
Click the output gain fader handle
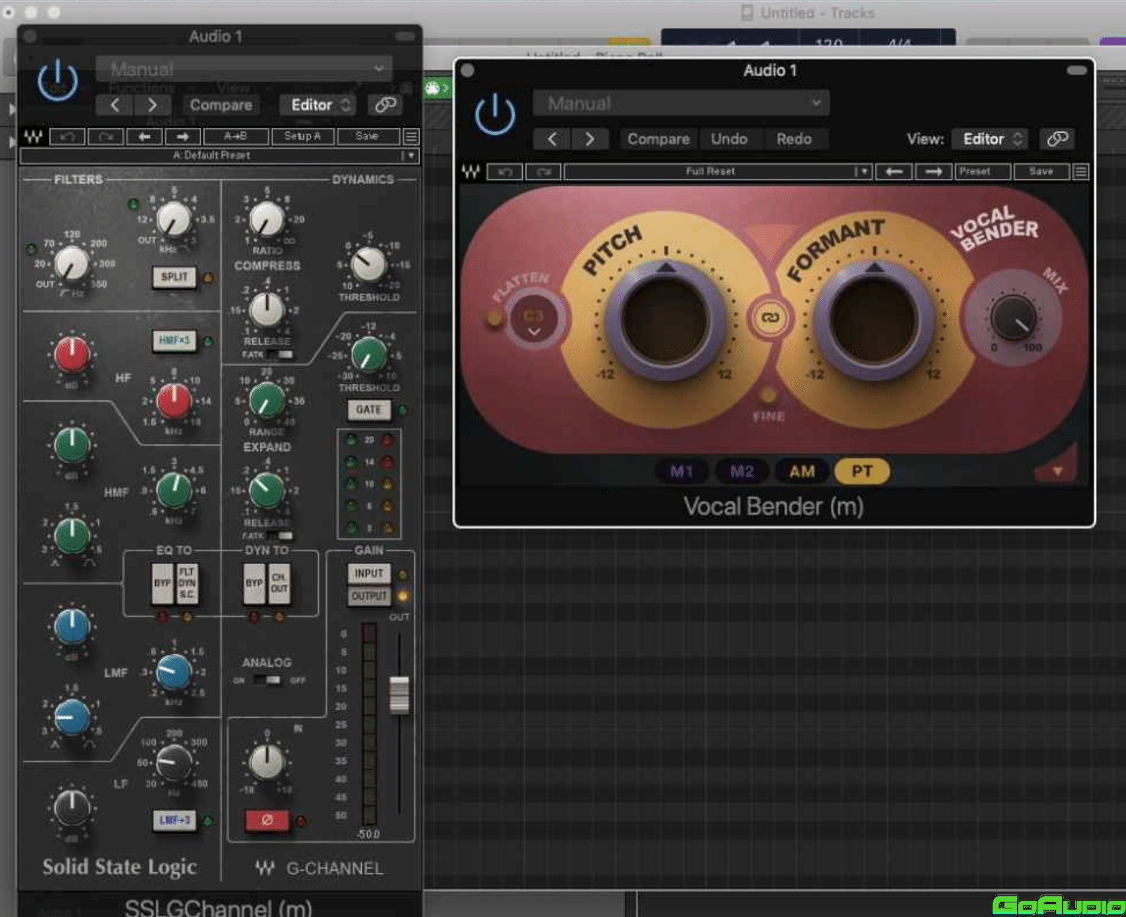click(x=399, y=695)
